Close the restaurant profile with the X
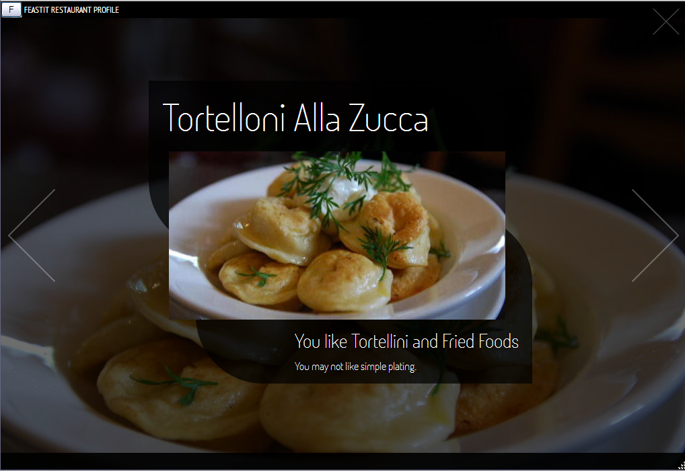Screen dimensions: 685x471 [x=665, y=22]
